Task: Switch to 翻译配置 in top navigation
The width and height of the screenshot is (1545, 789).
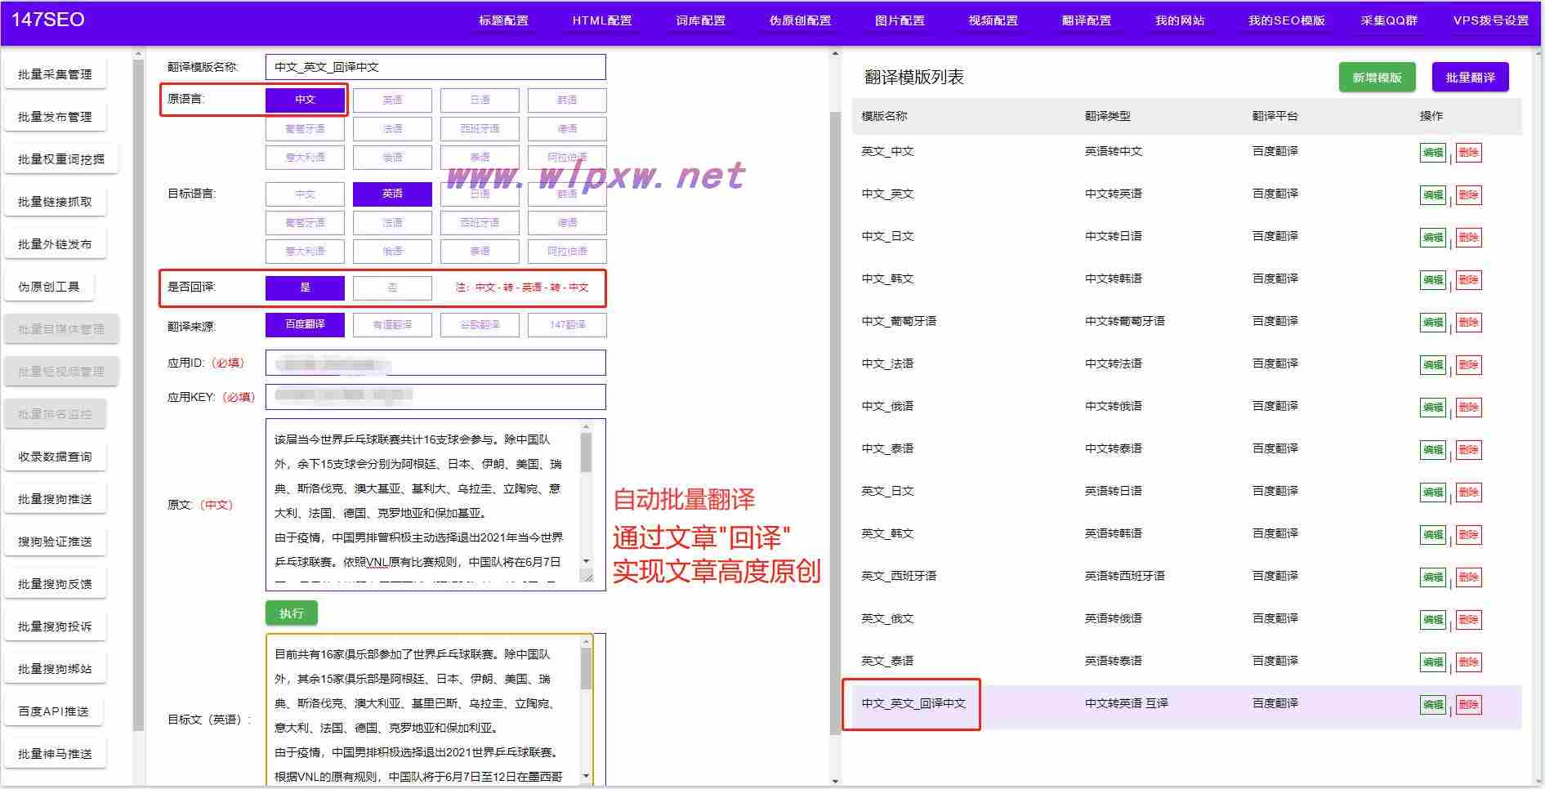Action: coord(1087,20)
